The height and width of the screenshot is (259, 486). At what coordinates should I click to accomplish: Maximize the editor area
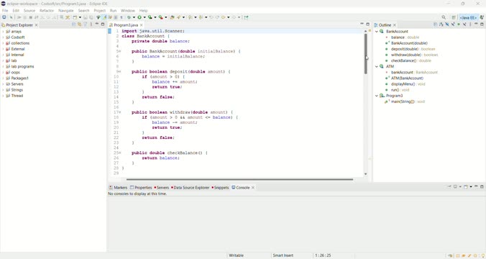pos(367,24)
